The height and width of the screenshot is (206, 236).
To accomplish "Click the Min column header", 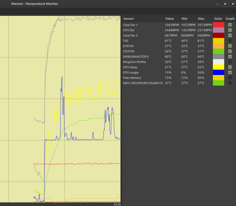I will tap(184, 18).
